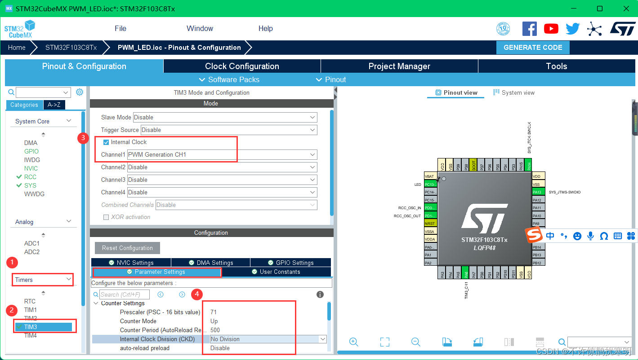This screenshot has height=360, width=638.
Task: Click the Reset Configuration button
Action: pyautogui.click(x=127, y=248)
